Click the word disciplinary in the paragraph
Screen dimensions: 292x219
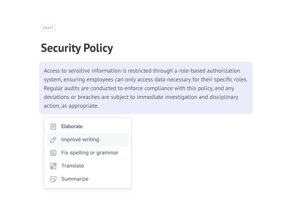[224, 97]
